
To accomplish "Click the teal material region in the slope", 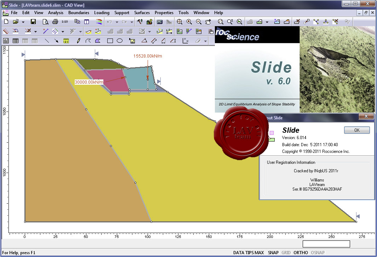I will pos(139,78).
